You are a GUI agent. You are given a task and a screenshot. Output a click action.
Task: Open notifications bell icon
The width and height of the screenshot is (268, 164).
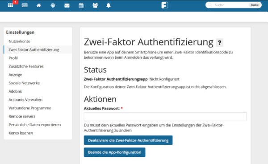(109, 5)
